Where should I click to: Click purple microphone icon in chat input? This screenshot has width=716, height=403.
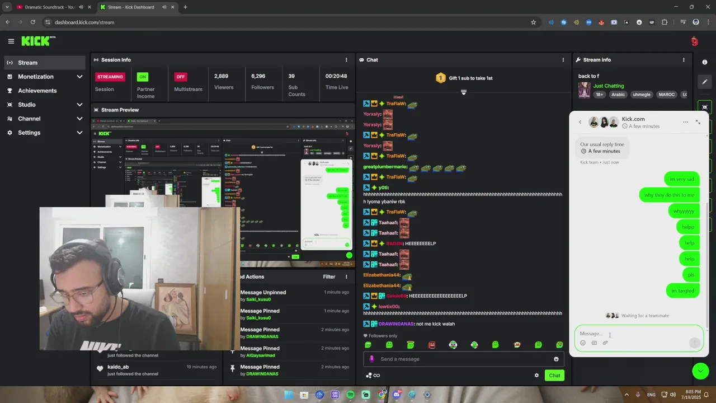coord(371,359)
